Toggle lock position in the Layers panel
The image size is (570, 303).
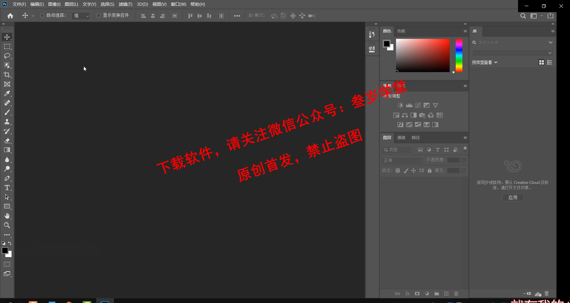(414, 170)
